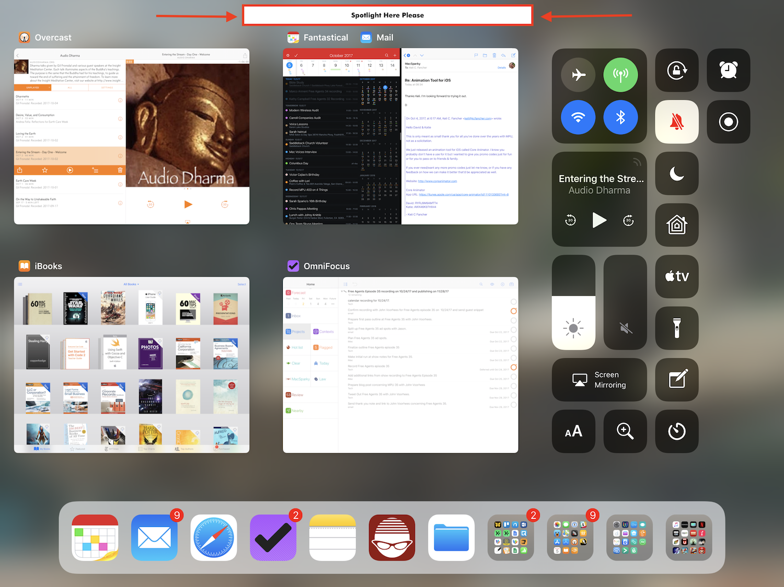Tap the OmniFocus icon above its card
This screenshot has width=784, height=587.
(x=293, y=266)
